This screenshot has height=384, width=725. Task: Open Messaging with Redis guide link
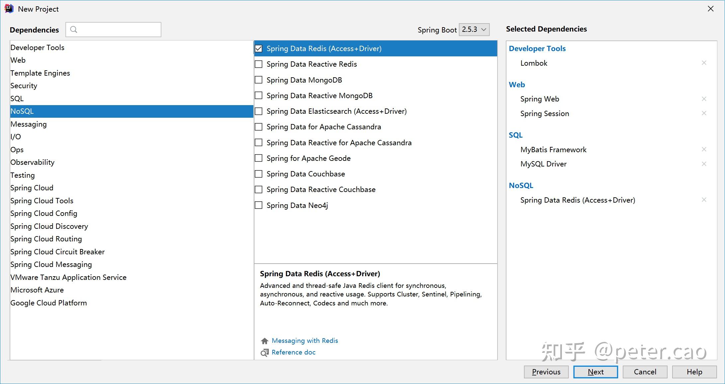click(x=305, y=341)
